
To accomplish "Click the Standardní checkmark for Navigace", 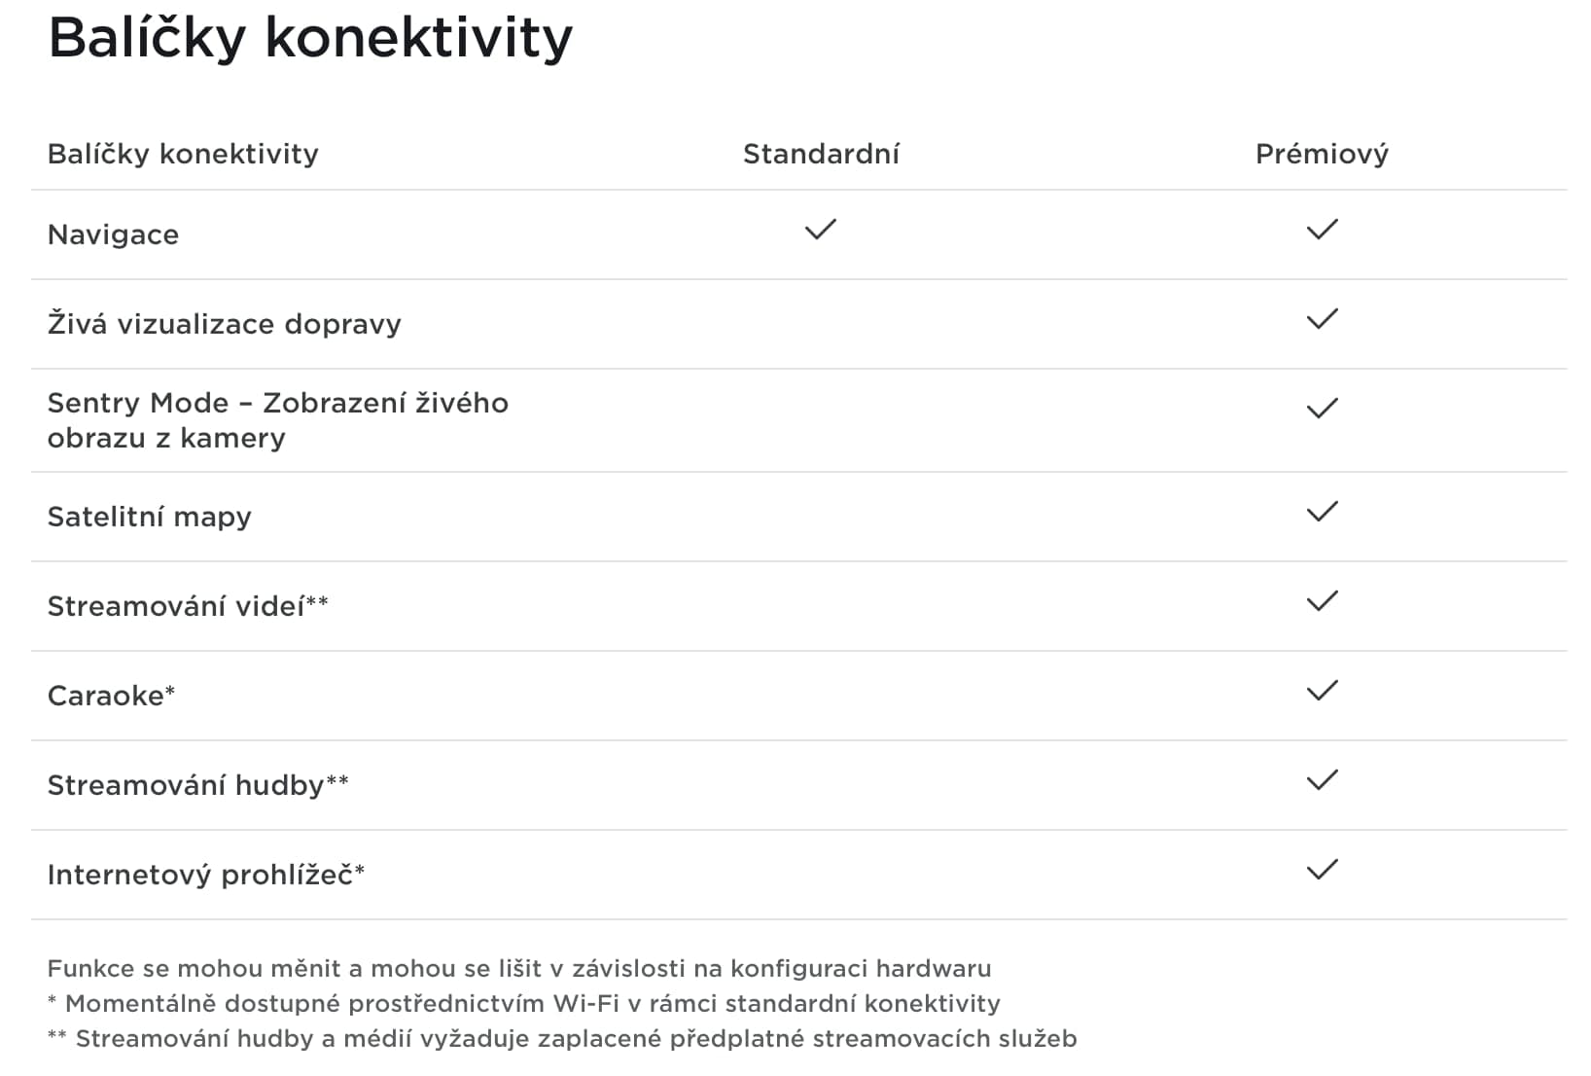I will [820, 230].
